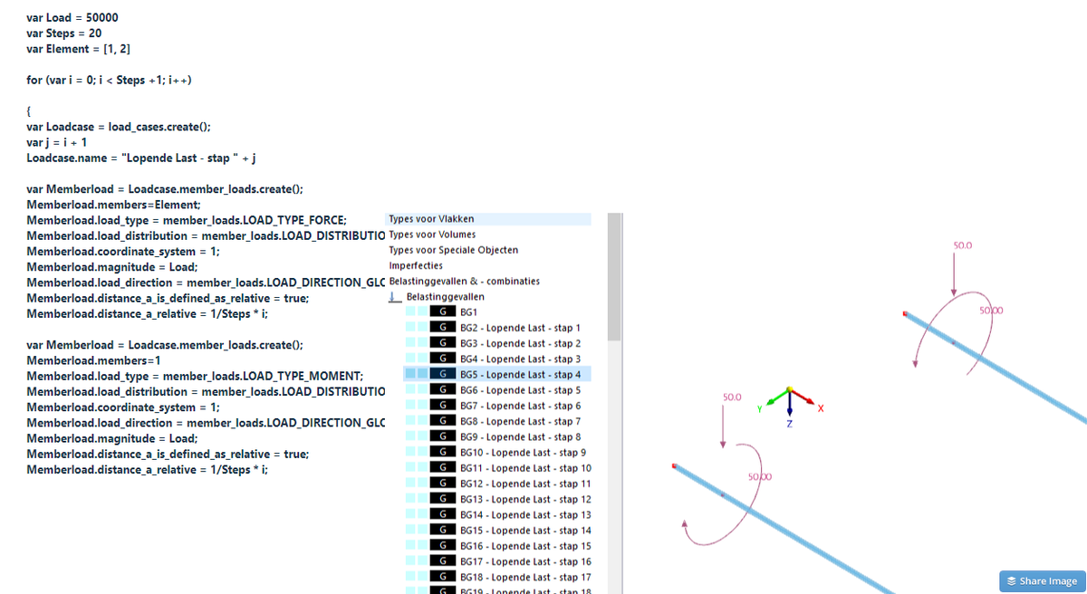Select BG13 - Lopende Last - stap 12

click(526, 499)
